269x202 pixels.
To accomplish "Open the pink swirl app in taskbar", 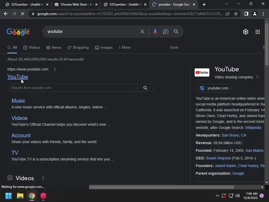I will click(43, 196).
